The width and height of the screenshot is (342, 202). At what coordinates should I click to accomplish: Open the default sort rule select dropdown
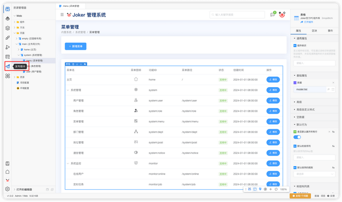pos(314,174)
